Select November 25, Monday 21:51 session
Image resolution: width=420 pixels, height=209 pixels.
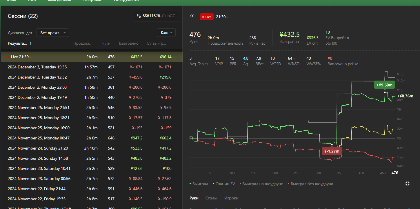point(92,108)
